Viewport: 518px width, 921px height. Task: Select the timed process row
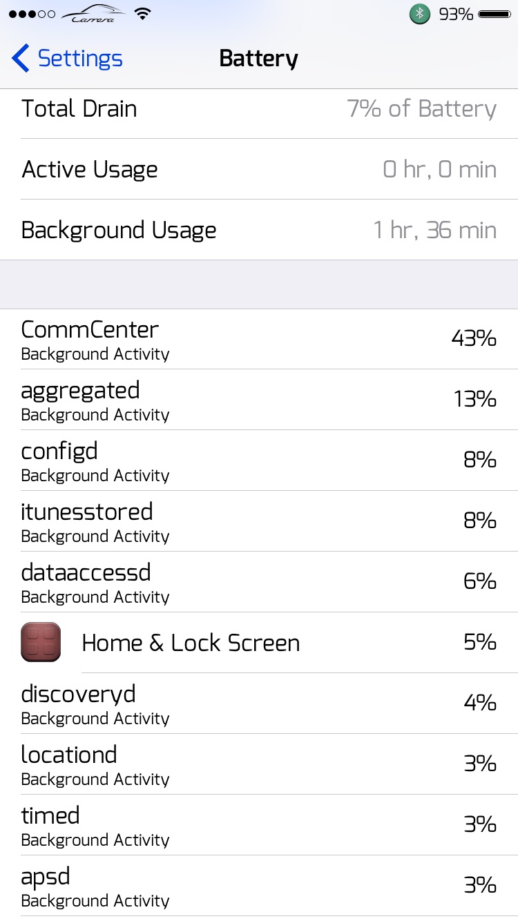(x=259, y=825)
